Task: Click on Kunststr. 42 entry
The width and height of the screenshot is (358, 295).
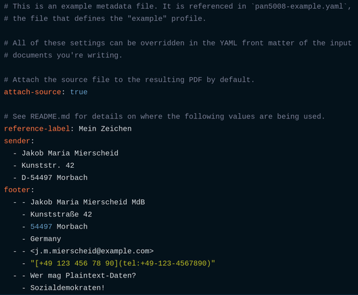Action: point(48,166)
